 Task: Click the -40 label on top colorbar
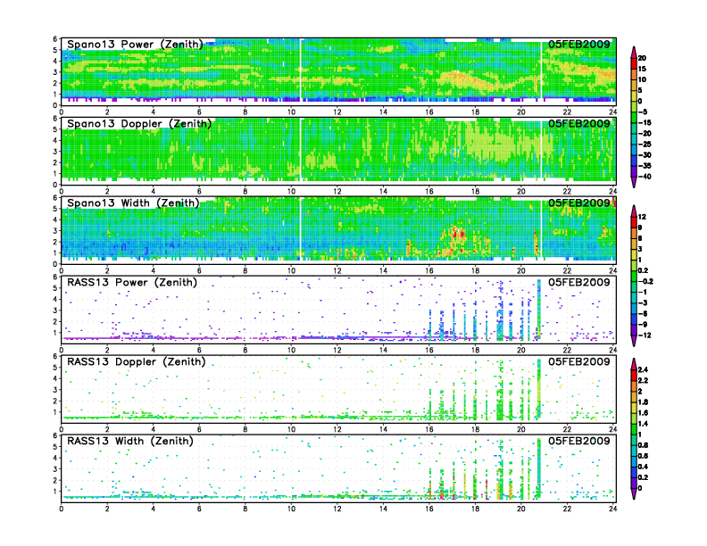point(645,177)
